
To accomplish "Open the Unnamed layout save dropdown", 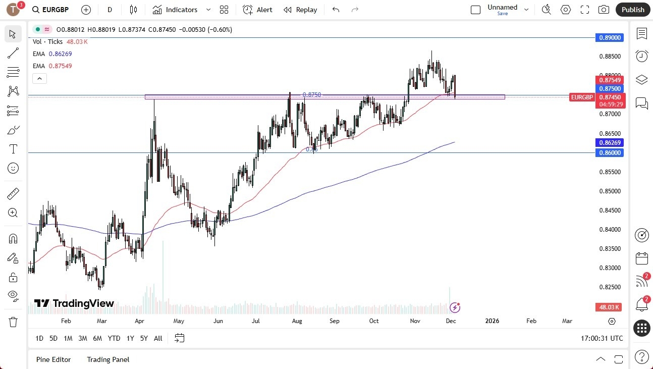I will pyautogui.click(x=526, y=9).
